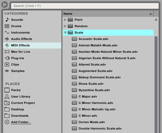Image resolution: width=162 pixels, height=133 pixels.
Task: Click the Blues Scale.adv preset icon
Action: (74, 84)
